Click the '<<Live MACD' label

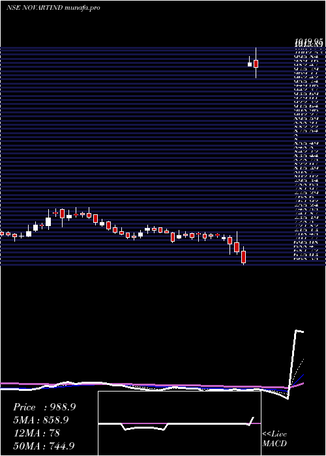pos(274,439)
